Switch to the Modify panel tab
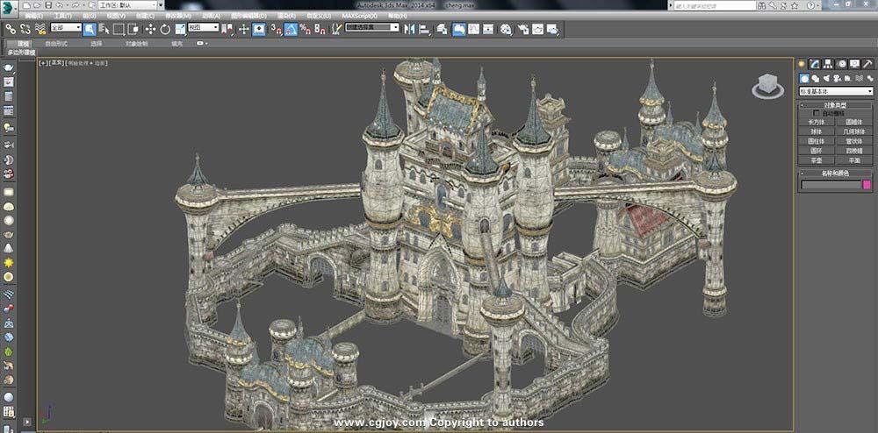This screenshot has width=878, height=433. pyautogui.click(x=815, y=64)
